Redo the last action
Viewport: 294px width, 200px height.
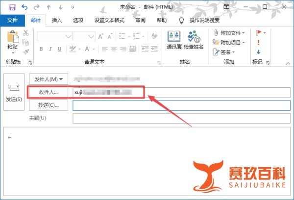(37, 7)
